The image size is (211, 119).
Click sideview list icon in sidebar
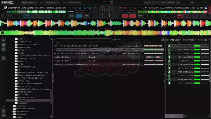tap(4, 58)
